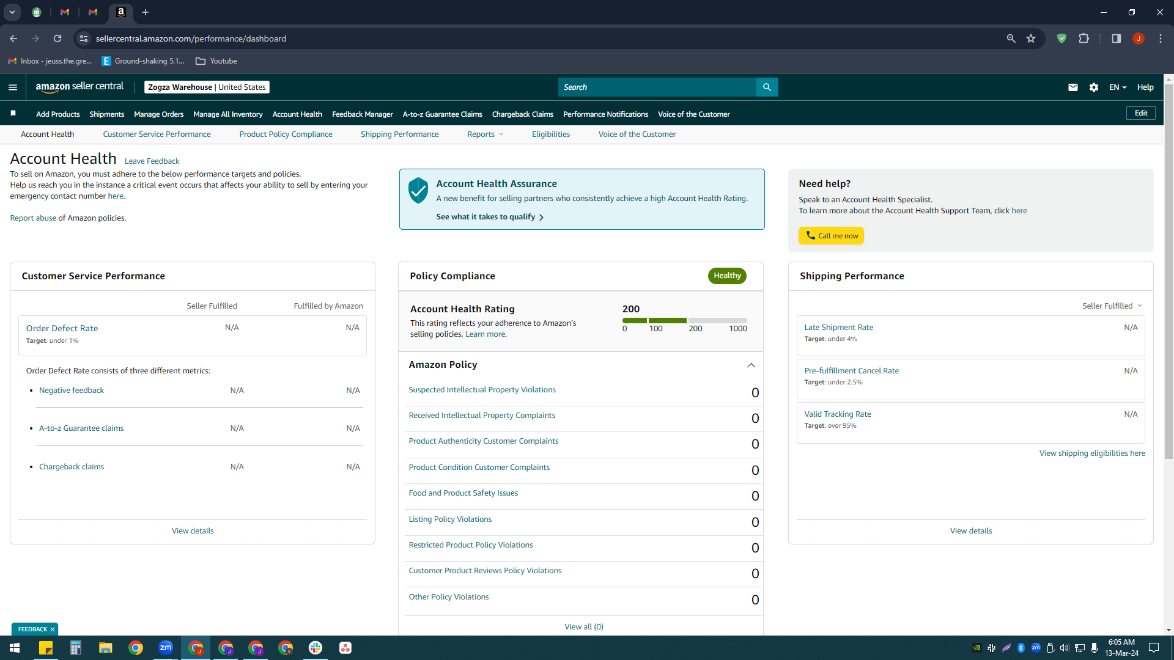Viewport: 1174px width, 660px height.
Task: Open the Youtube bookmarks folder
Action: click(216, 61)
